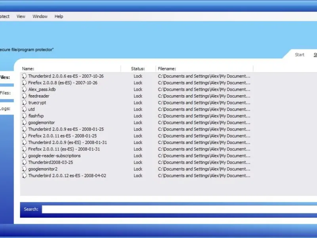Select the googlemonitor2 entry name

[43, 169]
